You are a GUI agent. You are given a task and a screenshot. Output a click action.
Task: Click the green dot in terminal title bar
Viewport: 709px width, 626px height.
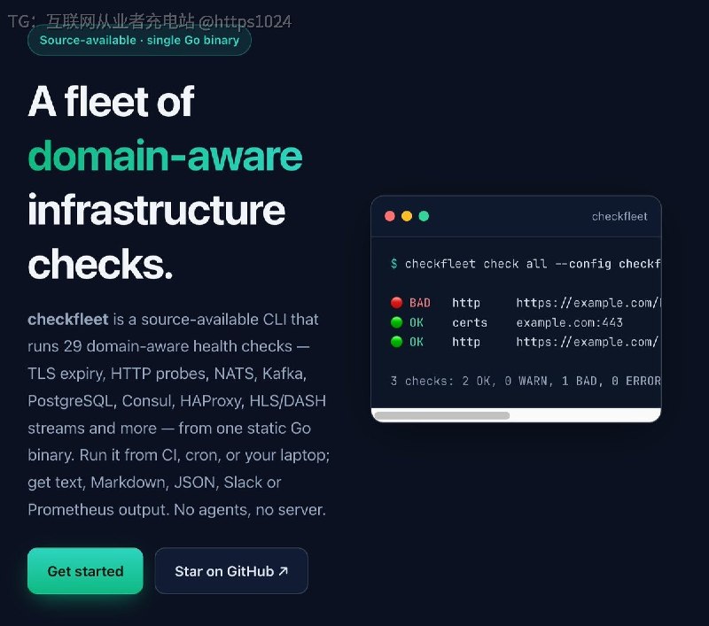pyautogui.click(x=424, y=216)
